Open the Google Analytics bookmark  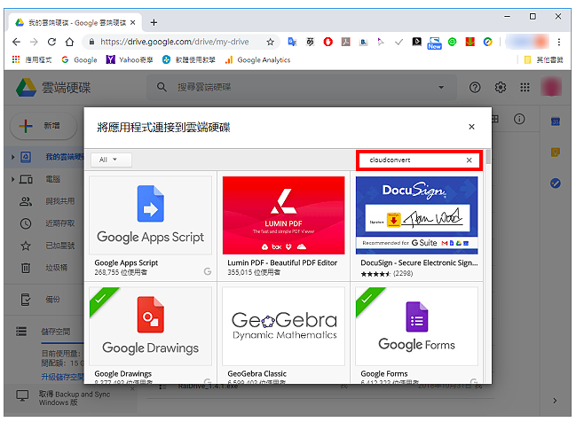click(x=257, y=59)
